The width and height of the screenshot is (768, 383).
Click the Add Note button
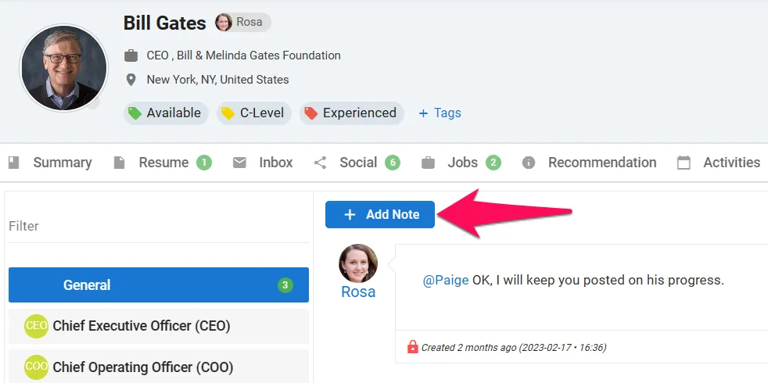point(380,214)
